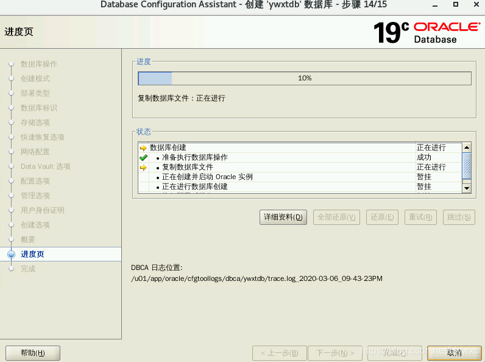This screenshot has width=485, height=362.
Task: Click the 准备执行数据库操作 status row
Action: 300,157
